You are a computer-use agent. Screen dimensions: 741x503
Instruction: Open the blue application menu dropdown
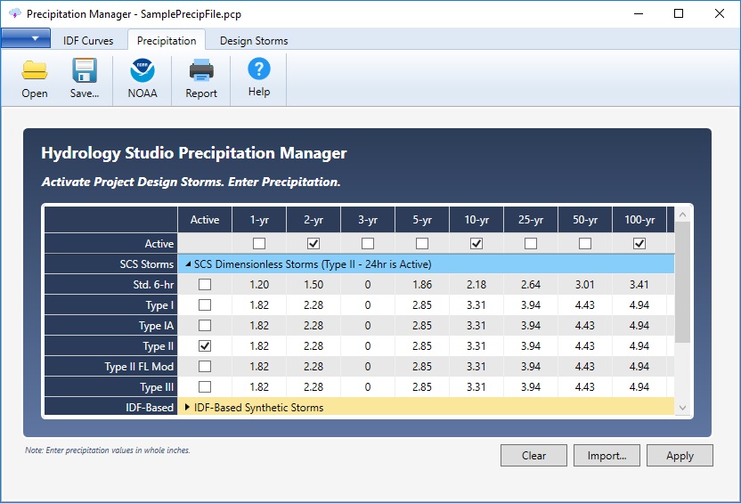tap(26, 38)
